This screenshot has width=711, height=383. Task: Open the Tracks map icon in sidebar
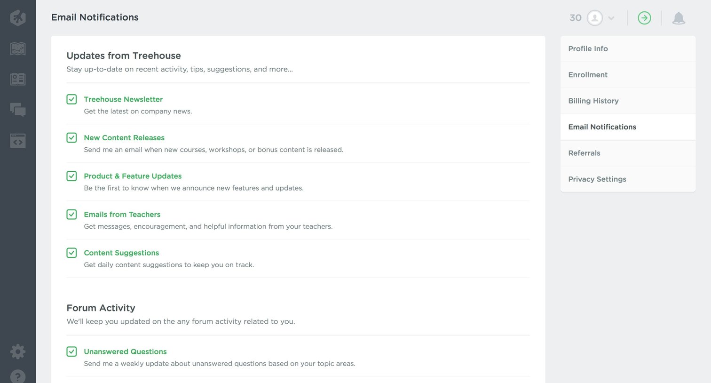point(18,48)
